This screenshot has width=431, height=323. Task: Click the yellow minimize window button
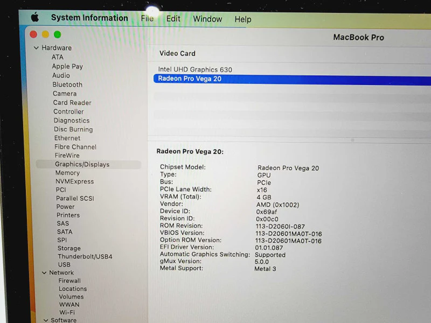point(45,34)
